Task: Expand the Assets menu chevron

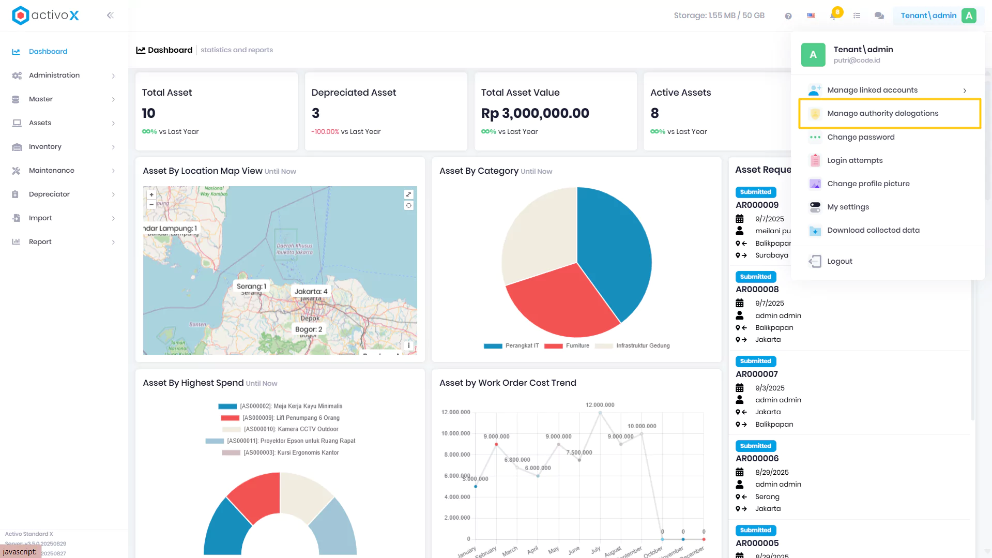Action: click(113, 124)
